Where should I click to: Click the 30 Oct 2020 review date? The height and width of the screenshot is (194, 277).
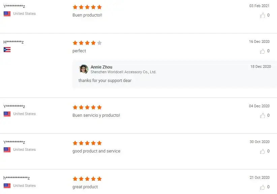pyautogui.click(x=259, y=142)
